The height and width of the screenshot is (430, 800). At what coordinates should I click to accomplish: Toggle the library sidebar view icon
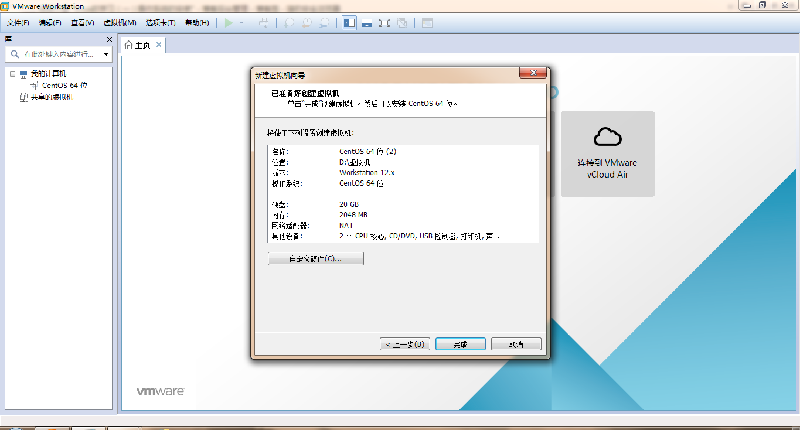click(349, 23)
